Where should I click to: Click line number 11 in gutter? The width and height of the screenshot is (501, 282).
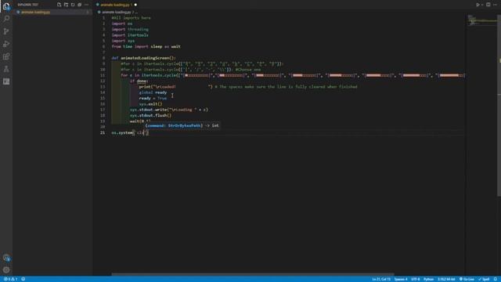[103, 75]
